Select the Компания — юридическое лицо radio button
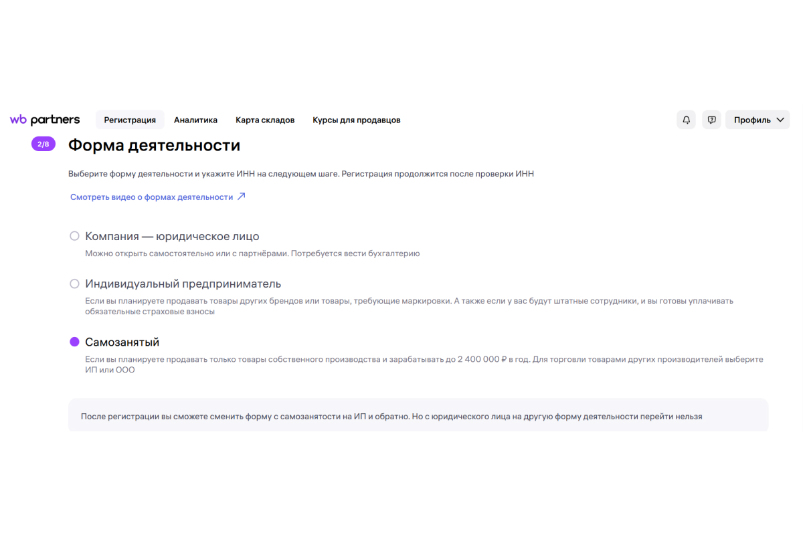The image size is (803, 535). coord(75,236)
